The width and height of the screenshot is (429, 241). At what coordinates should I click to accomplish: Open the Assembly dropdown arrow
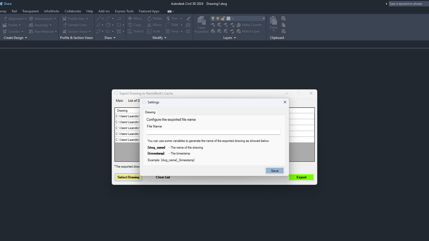[50, 25]
